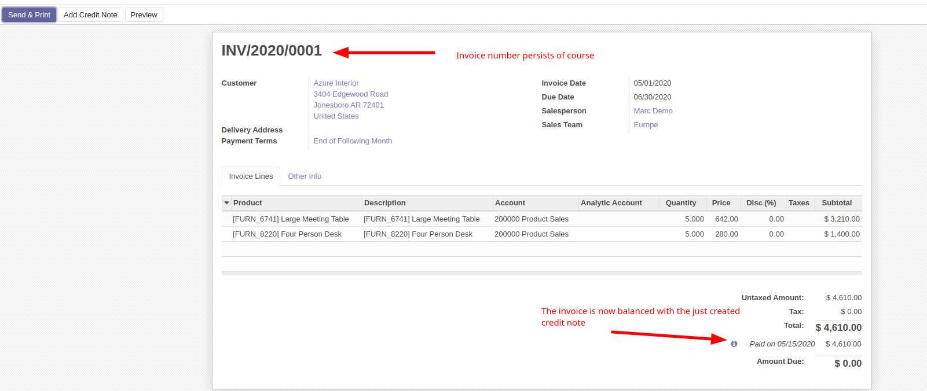927x391 pixels.
Task: Open the Europe sales team link
Action: 646,125
